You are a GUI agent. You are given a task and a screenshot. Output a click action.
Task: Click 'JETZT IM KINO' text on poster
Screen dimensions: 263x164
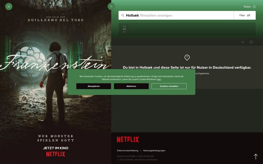tap(56, 148)
